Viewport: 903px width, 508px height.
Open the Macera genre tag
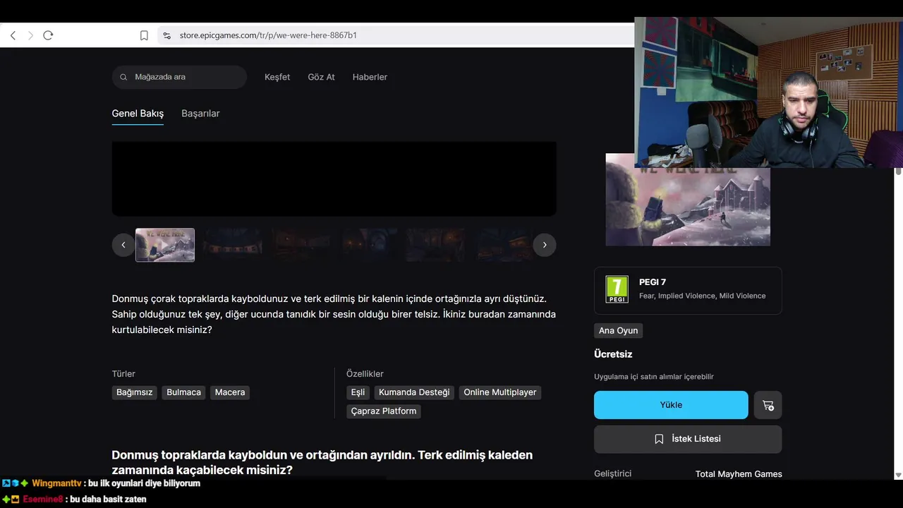[230, 392]
